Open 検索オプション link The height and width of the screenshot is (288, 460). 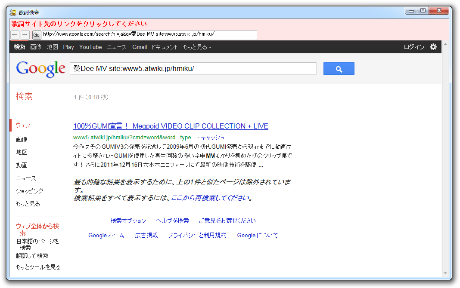(x=128, y=221)
